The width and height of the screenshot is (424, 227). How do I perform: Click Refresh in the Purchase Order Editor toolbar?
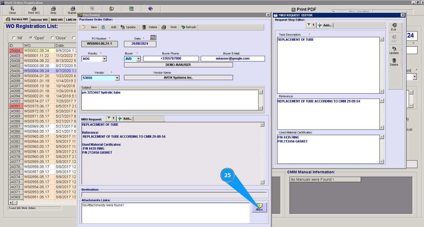(x=189, y=27)
